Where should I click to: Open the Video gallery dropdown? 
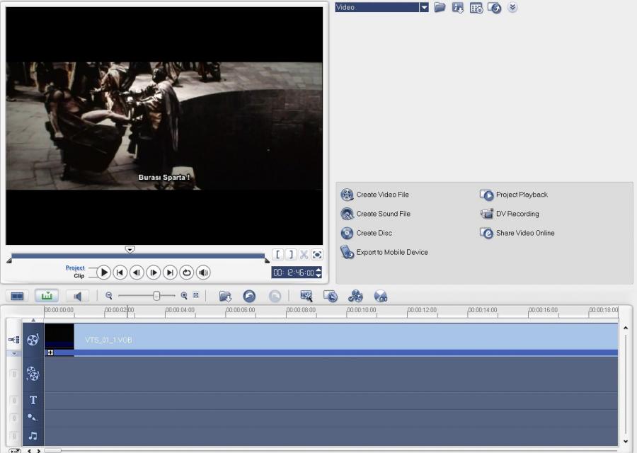[x=424, y=7]
